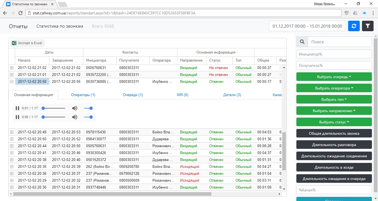This screenshot has width=378, height=201.
Task: Expand call row from 0984130077
Action: (x=12, y=139)
